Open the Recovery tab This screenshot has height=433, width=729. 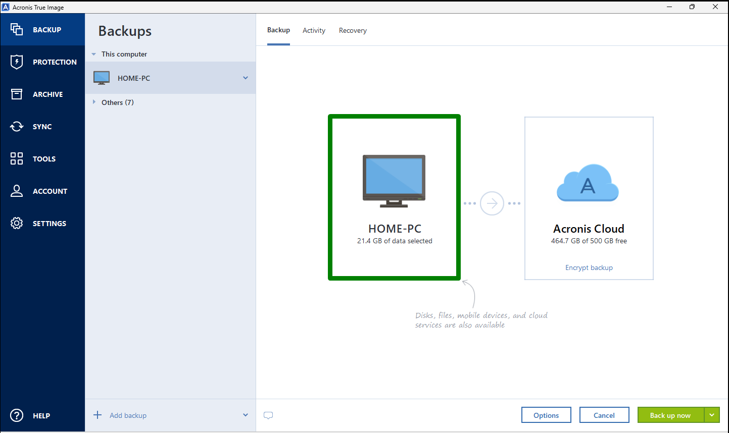click(353, 30)
